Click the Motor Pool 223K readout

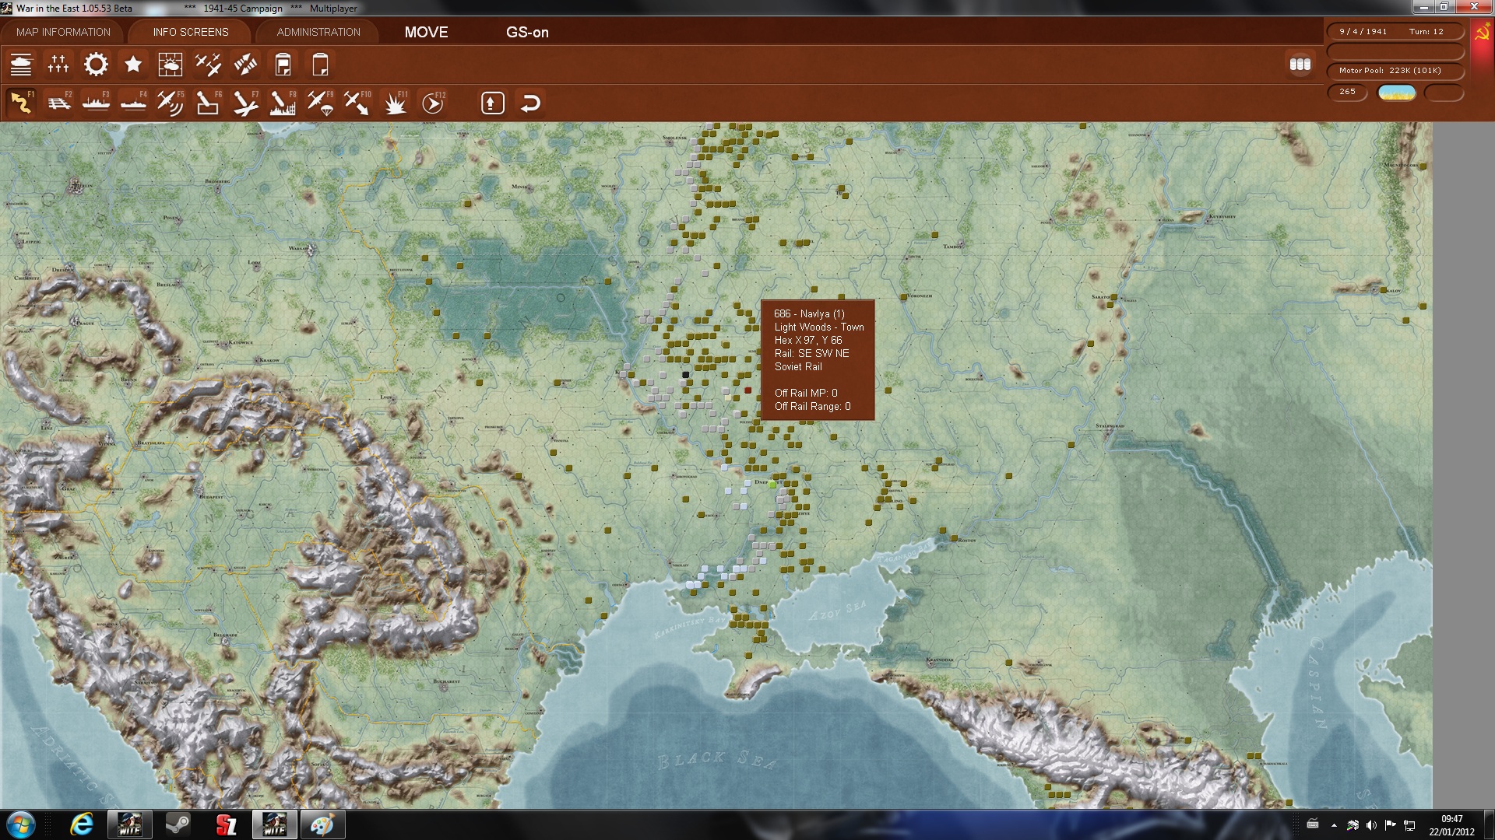(1395, 71)
